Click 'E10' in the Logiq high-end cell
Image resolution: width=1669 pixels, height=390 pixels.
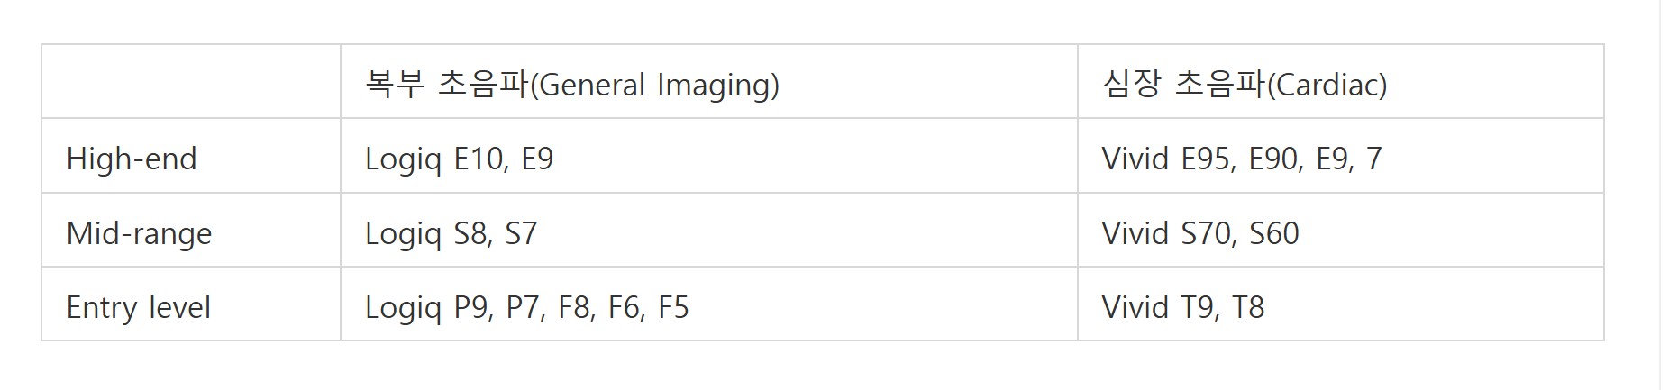coord(479,159)
